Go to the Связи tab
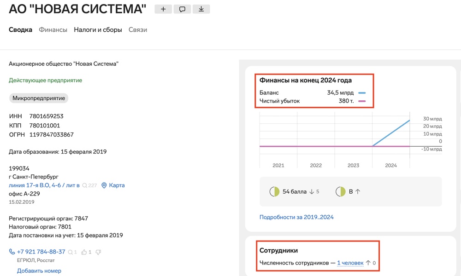This screenshot has height=276, width=461. (138, 30)
